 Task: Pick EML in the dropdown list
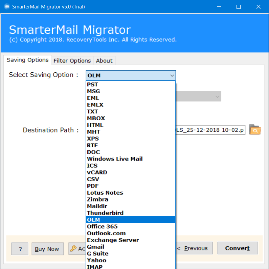point(131,98)
